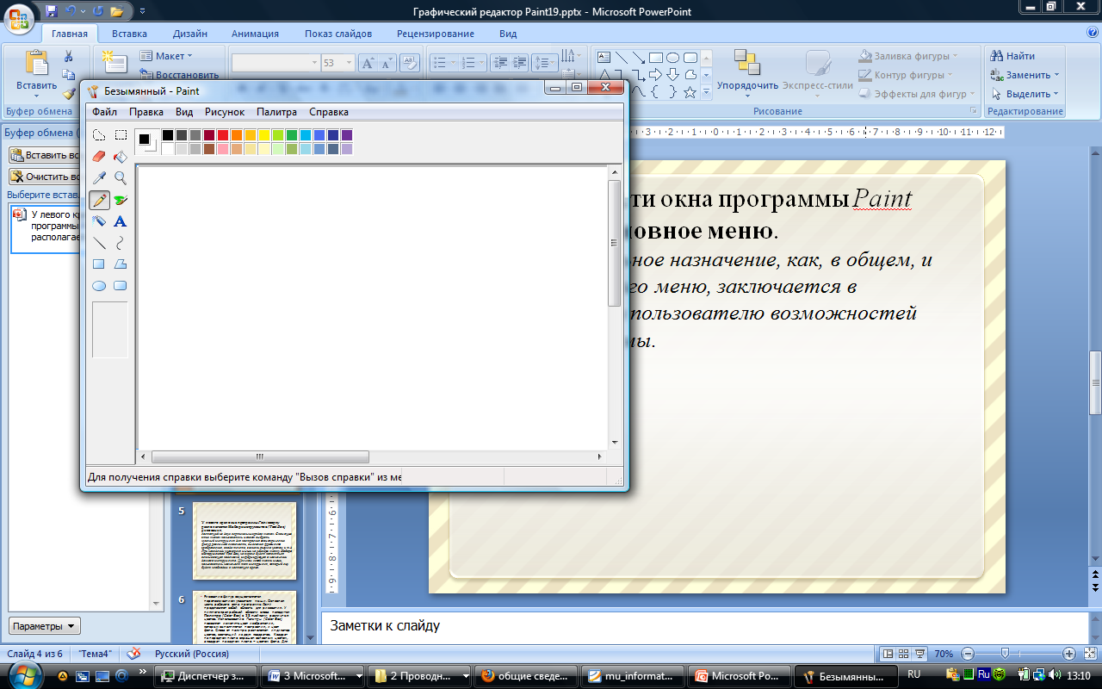
Task: Open the Файл menu in Paint
Action: (105, 112)
